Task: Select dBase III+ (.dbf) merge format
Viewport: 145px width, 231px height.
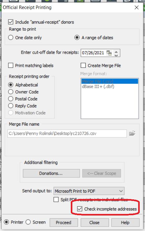Action: tap(98, 87)
